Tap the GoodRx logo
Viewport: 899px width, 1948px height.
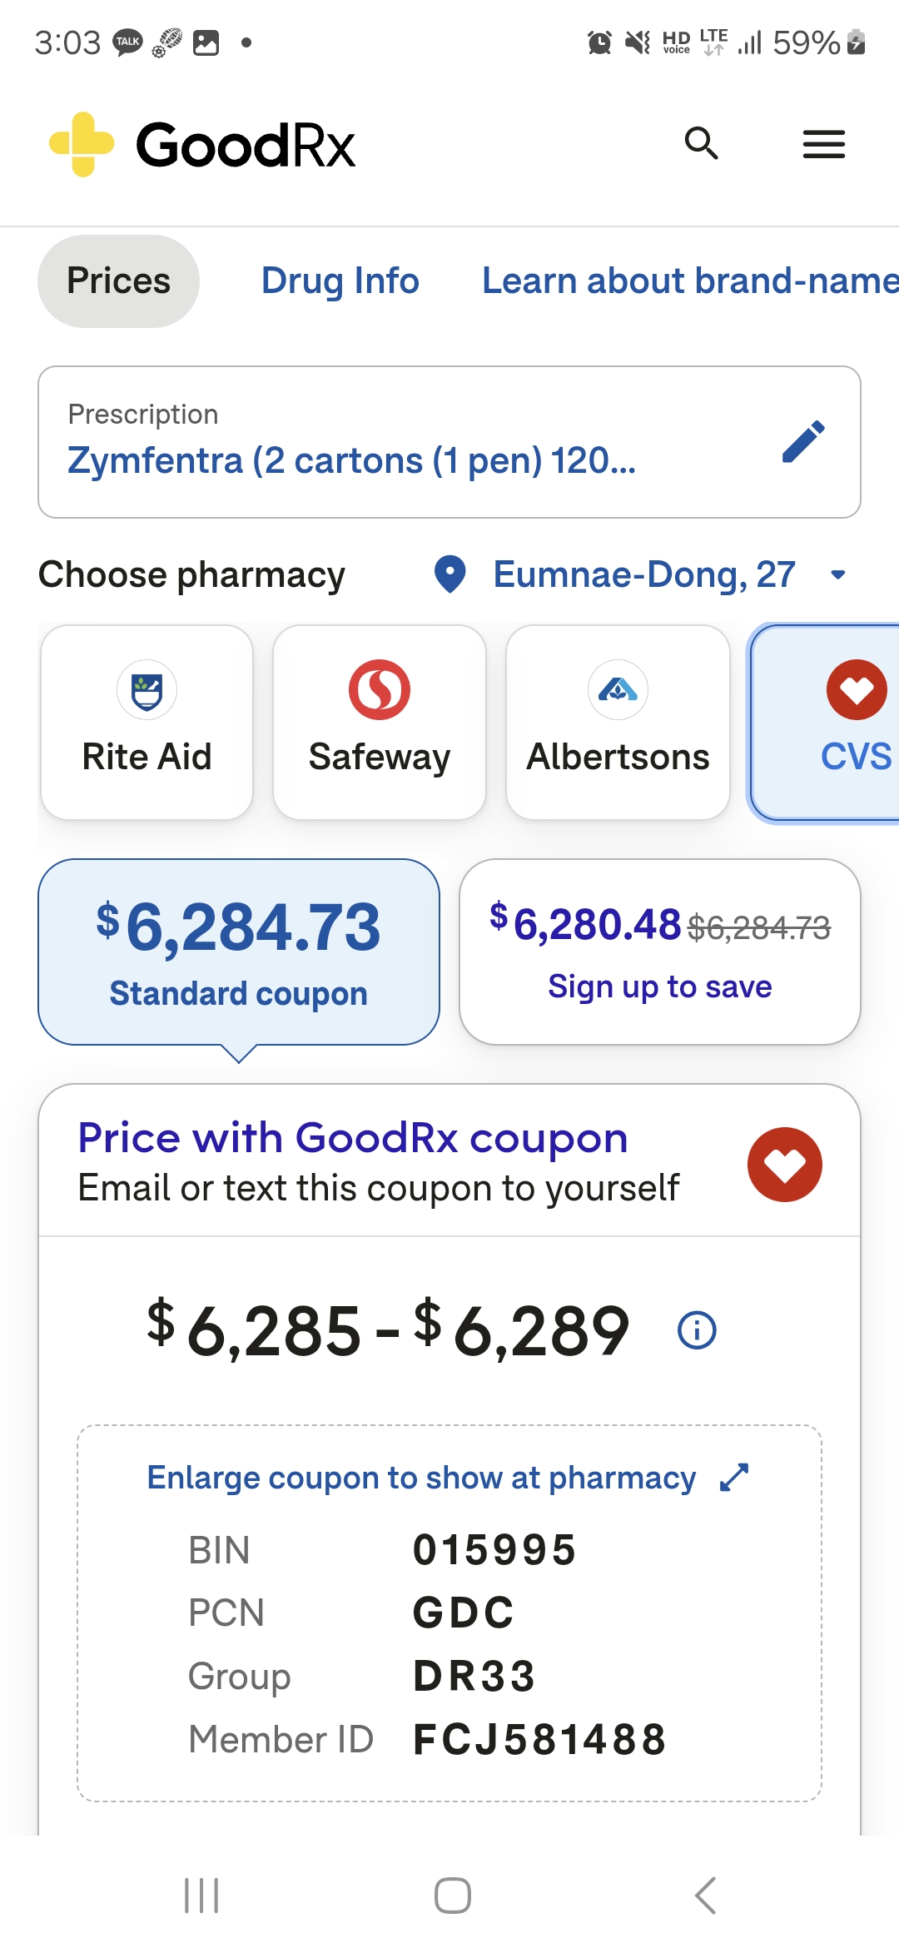click(202, 144)
